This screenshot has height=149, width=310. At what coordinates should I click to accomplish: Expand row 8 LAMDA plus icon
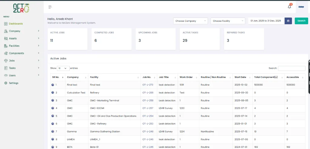point(53,139)
